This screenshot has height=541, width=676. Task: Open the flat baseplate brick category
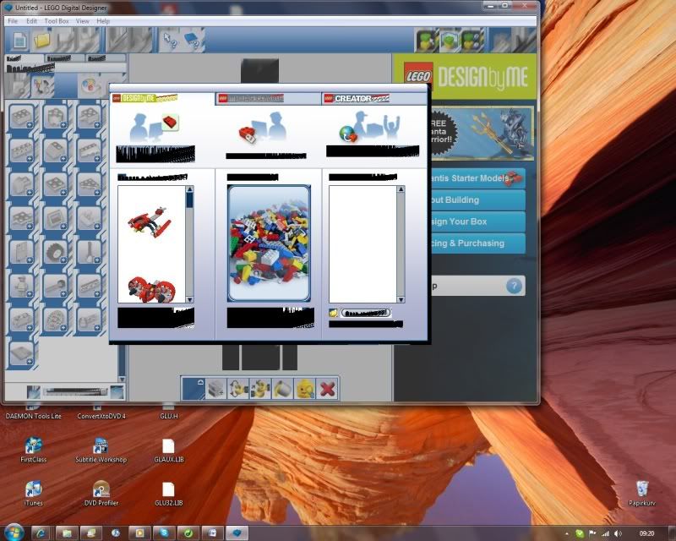click(x=22, y=354)
